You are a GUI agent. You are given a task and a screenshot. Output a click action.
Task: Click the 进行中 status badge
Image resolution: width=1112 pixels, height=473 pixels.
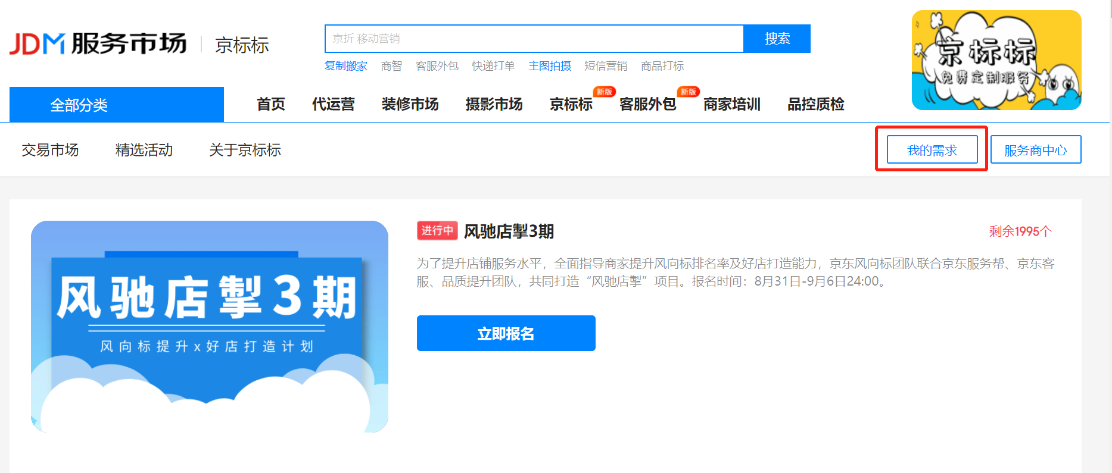(437, 230)
